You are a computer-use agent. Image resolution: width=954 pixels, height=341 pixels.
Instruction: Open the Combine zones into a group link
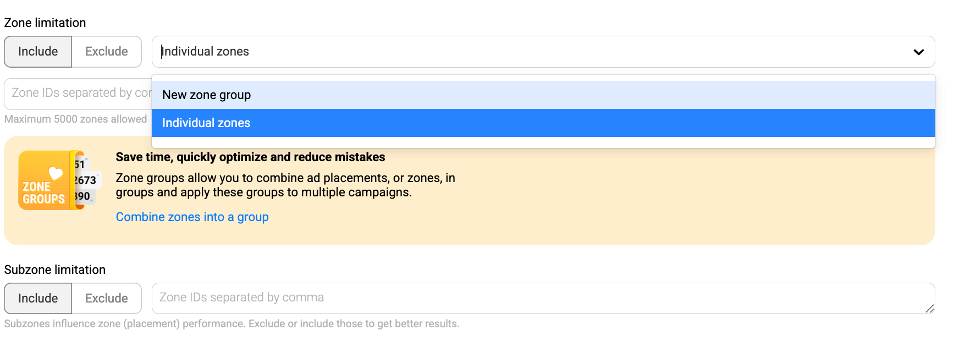[192, 217]
